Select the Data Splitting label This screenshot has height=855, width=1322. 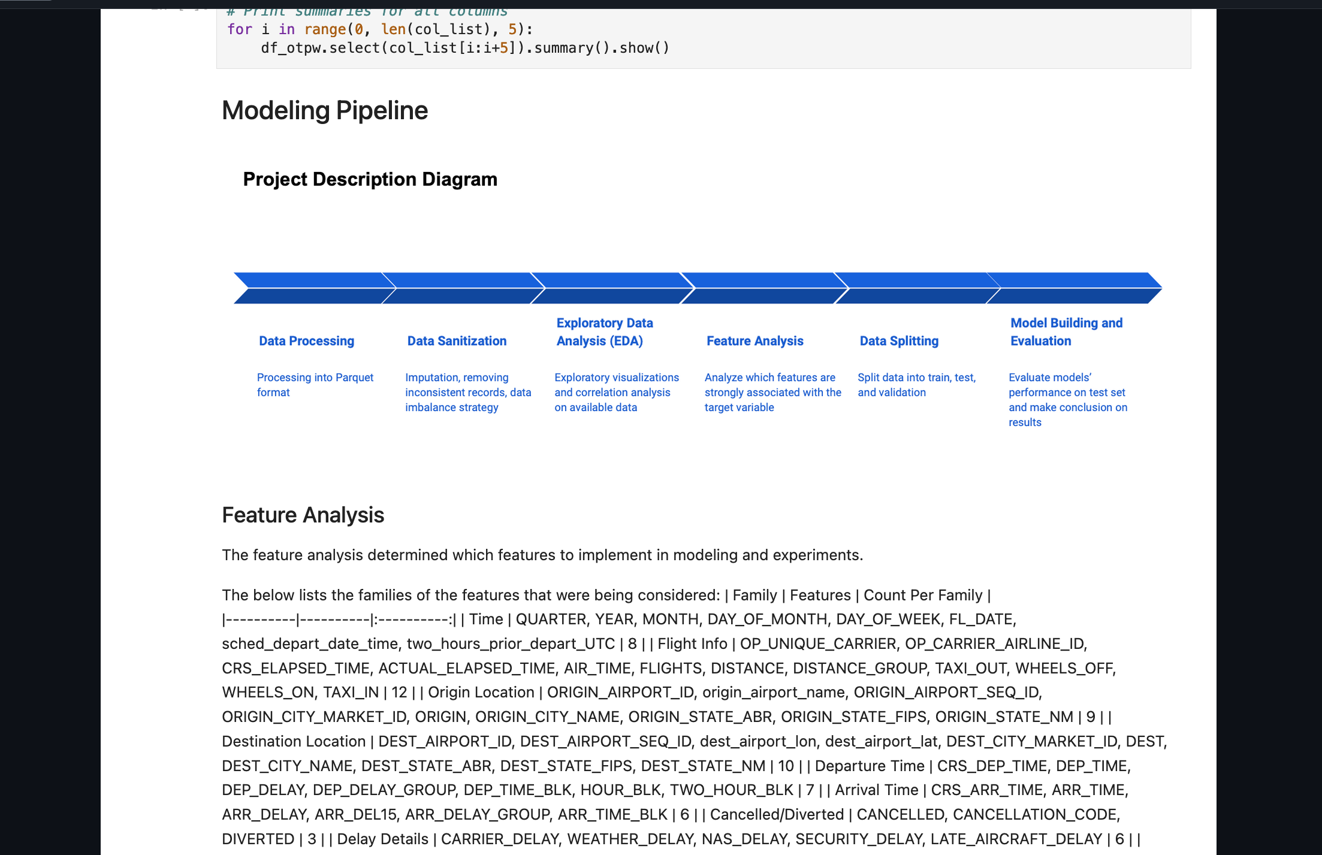coord(899,341)
